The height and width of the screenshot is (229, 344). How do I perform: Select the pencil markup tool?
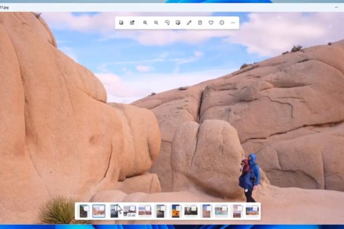(189, 23)
